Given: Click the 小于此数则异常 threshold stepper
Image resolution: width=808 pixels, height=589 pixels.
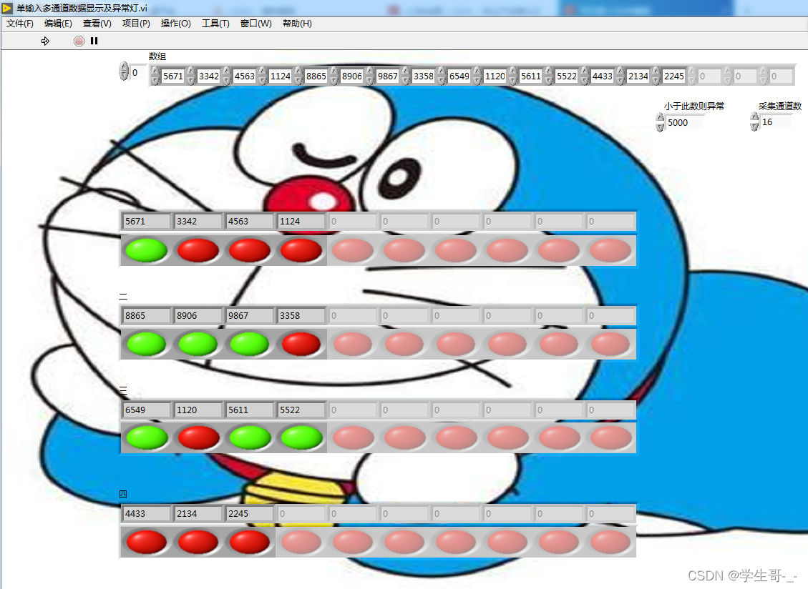Looking at the screenshot, I should [x=660, y=122].
